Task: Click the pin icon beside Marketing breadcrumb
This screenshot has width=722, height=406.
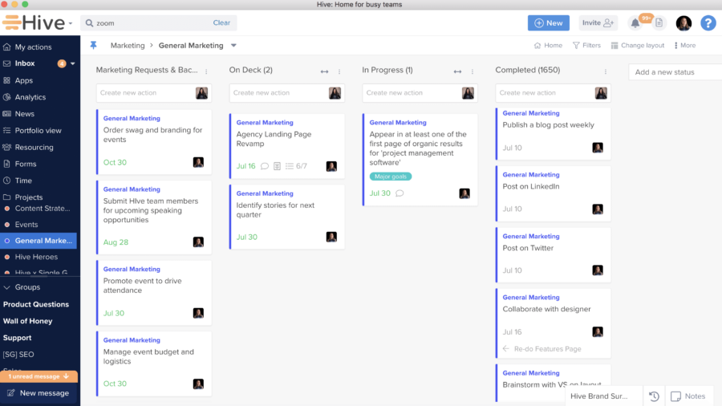Action: click(x=93, y=46)
